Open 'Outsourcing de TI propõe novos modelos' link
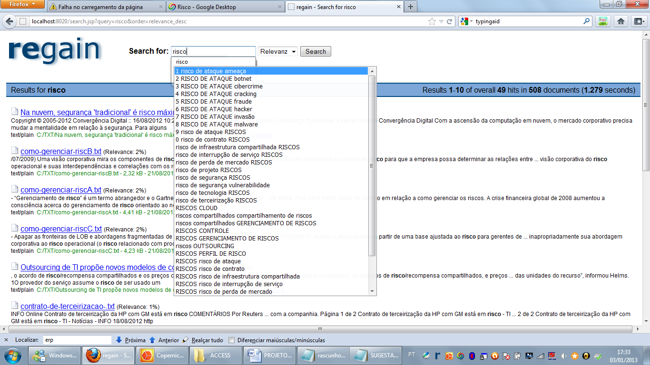 (97, 267)
